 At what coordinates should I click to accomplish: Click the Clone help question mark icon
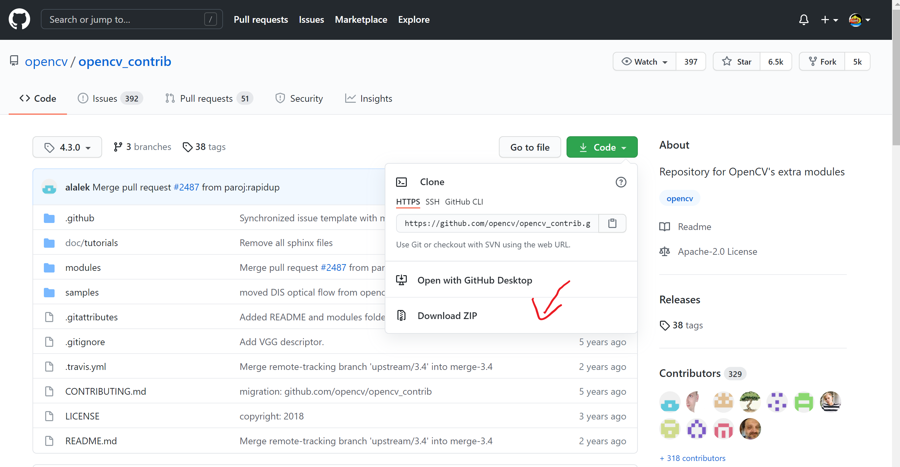(x=621, y=182)
